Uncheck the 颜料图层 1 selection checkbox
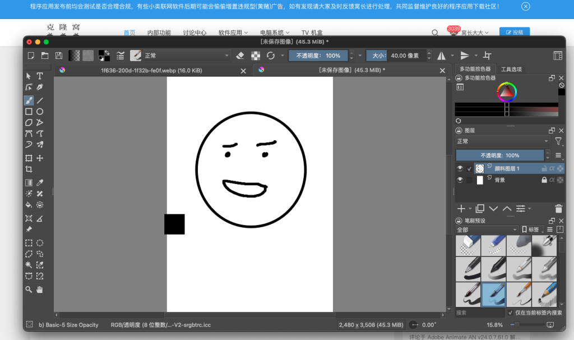 pos(469,168)
